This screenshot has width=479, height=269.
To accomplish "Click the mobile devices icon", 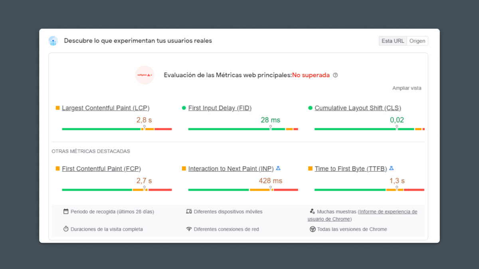I will pyautogui.click(x=190, y=212).
